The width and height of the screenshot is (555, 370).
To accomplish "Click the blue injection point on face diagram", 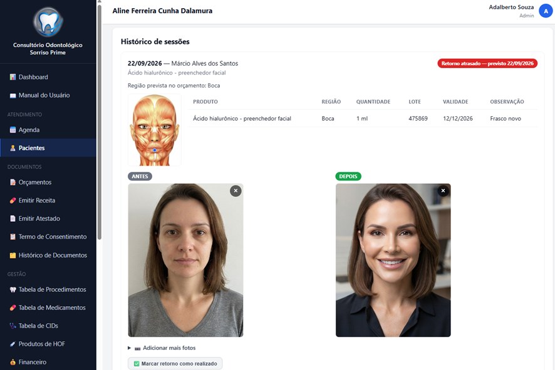I will [155, 150].
